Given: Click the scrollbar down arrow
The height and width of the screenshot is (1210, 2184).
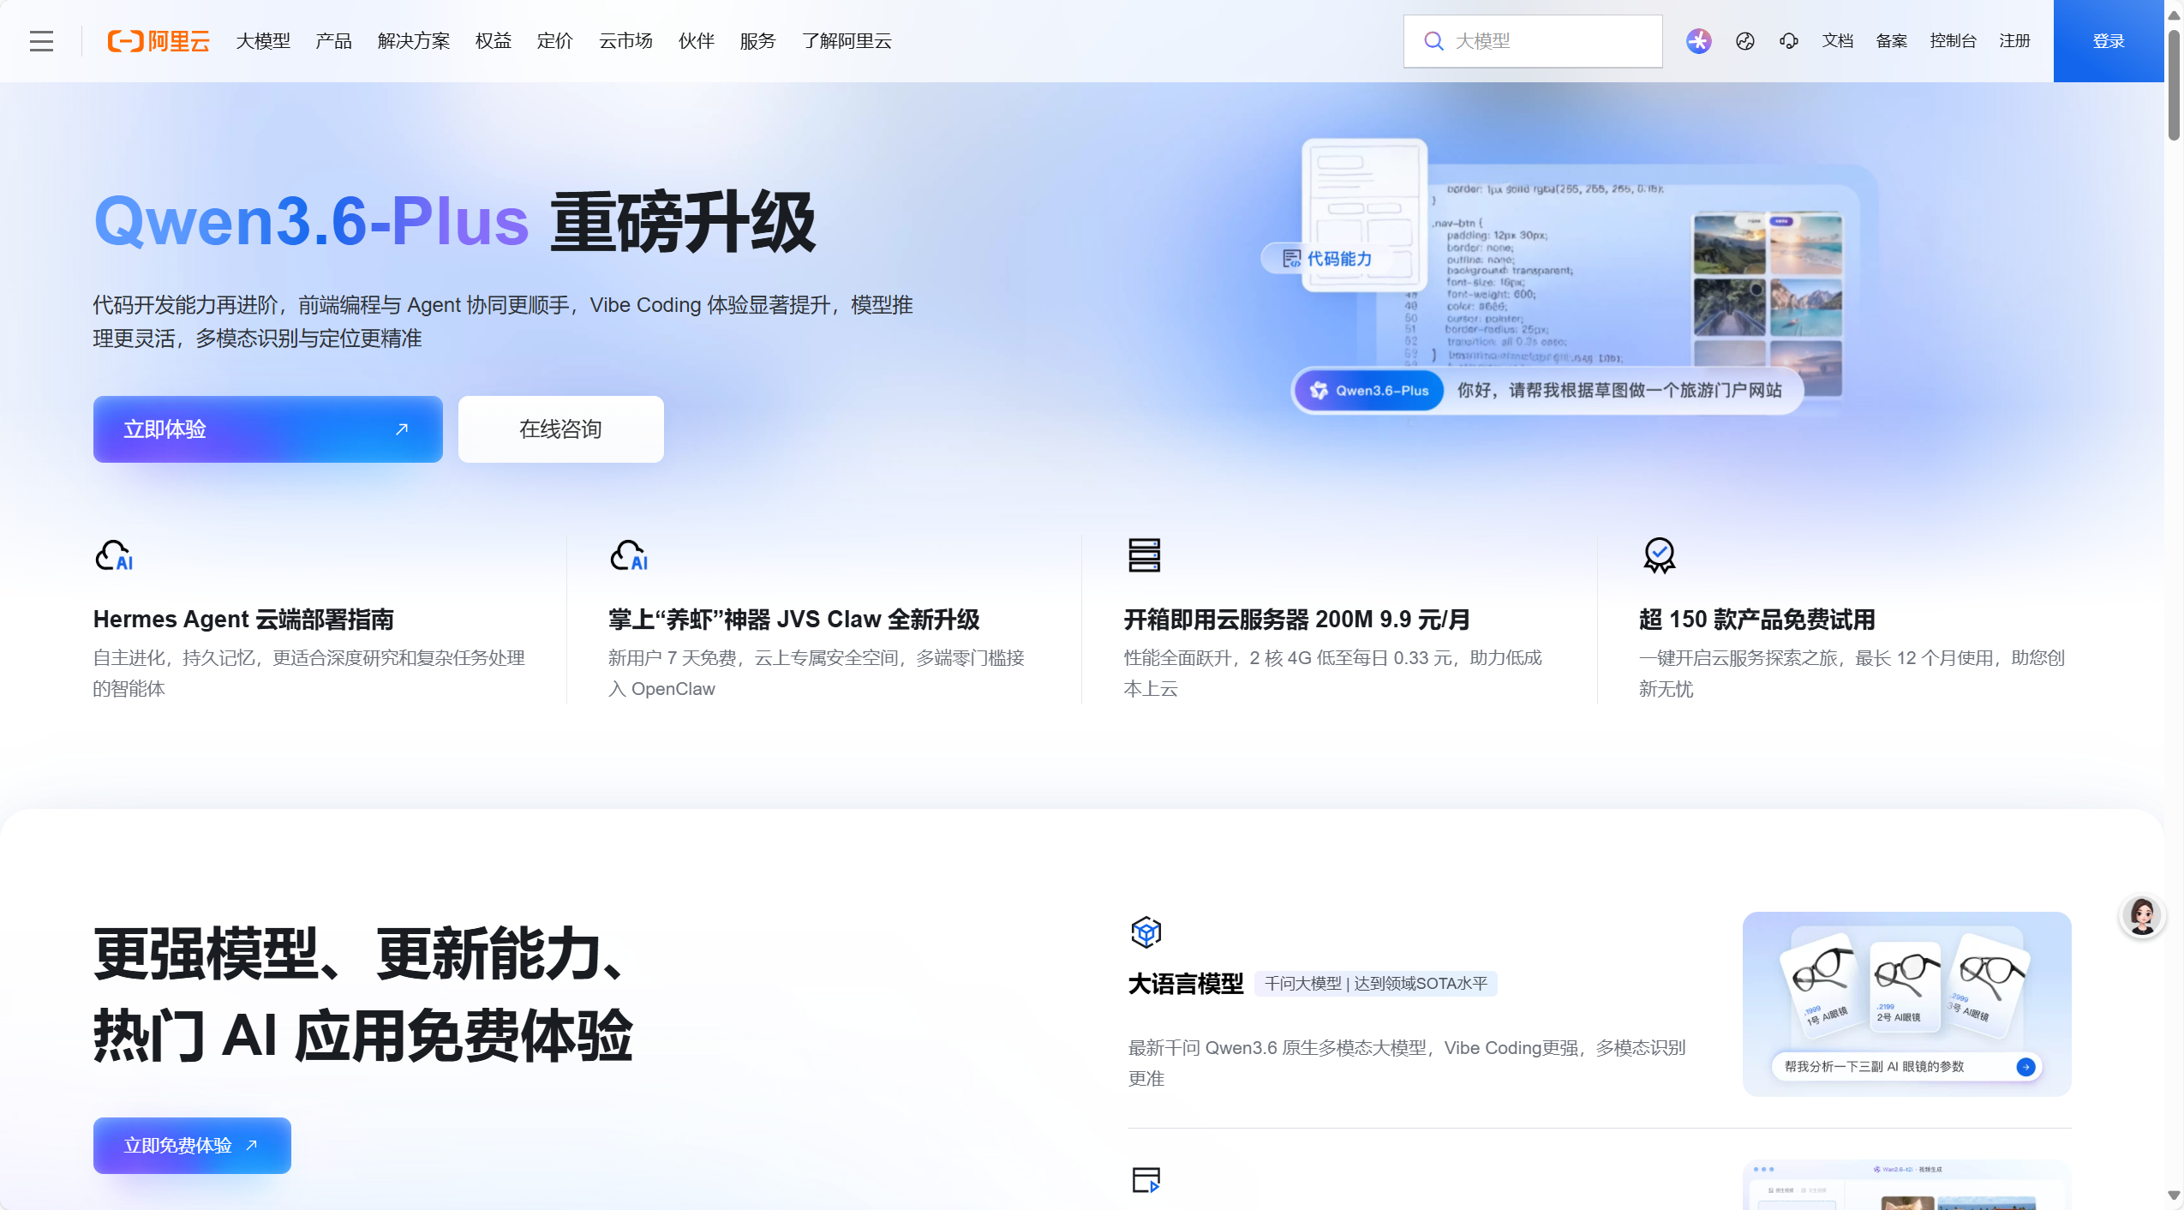Looking at the screenshot, I should pos(2174,1195).
